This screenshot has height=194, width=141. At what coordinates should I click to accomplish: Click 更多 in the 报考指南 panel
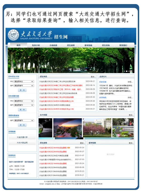pyautogui.click(x=131, y=143)
